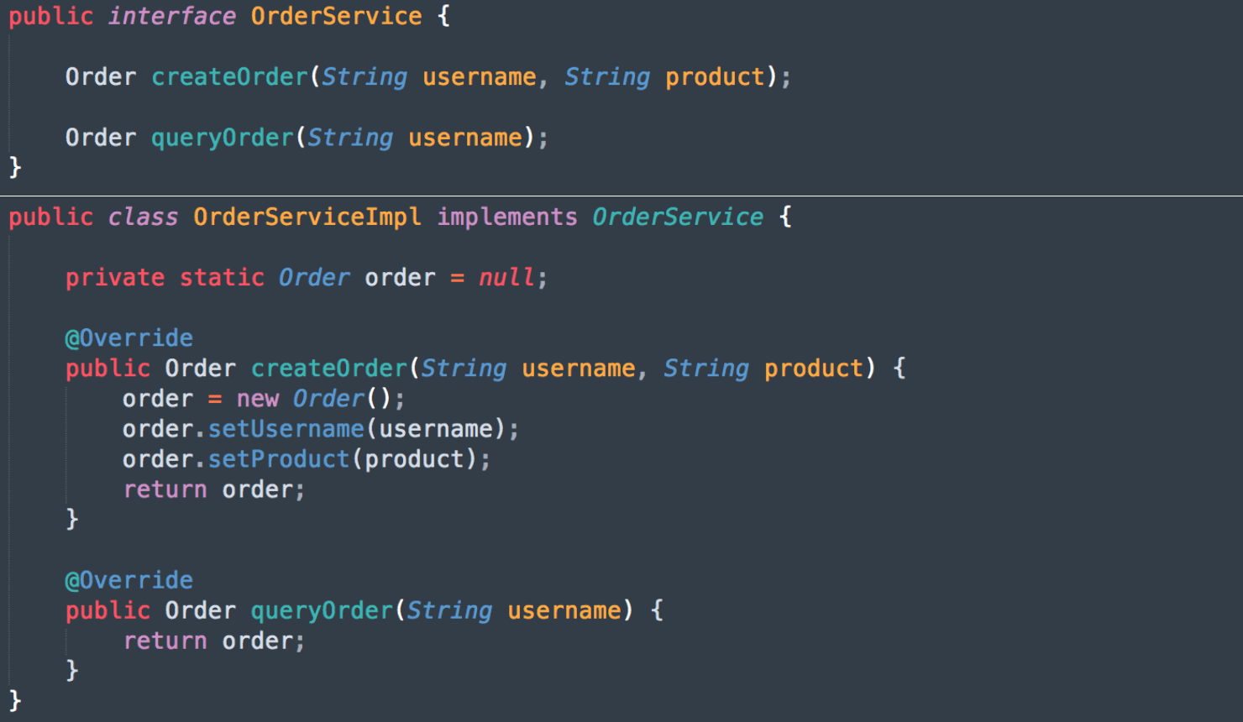Click the setProduct method call
1243x722 pixels.
pyautogui.click(x=278, y=459)
